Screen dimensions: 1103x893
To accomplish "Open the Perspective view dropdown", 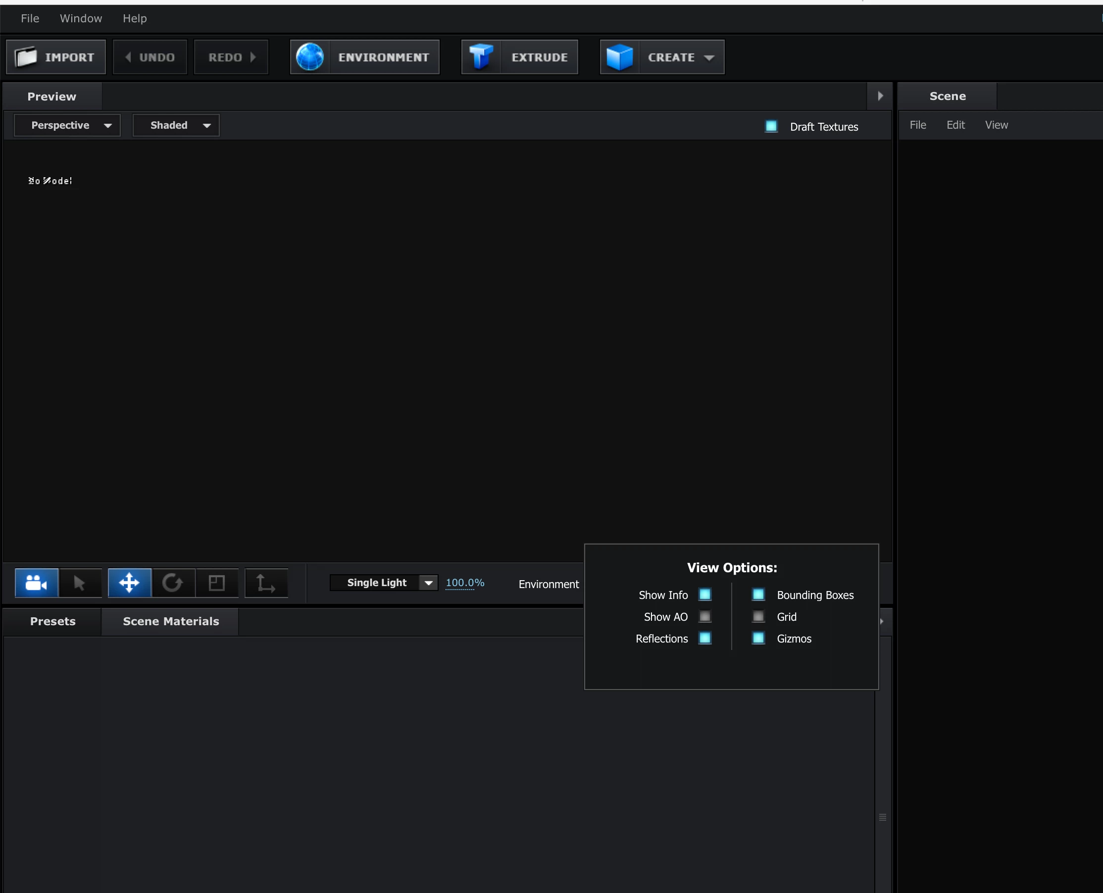I will point(67,126).
